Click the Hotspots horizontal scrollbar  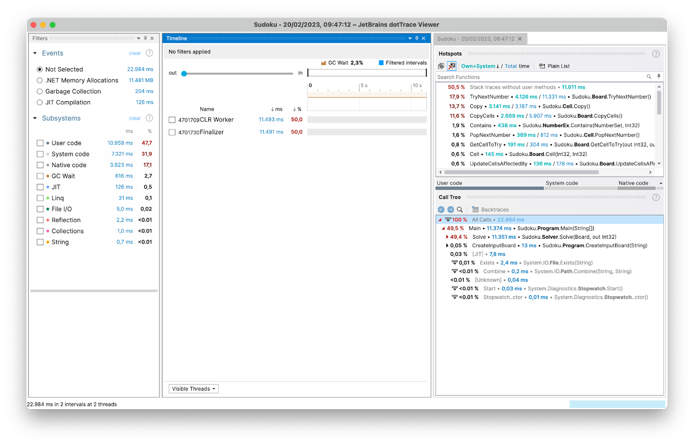coord(521,172)
